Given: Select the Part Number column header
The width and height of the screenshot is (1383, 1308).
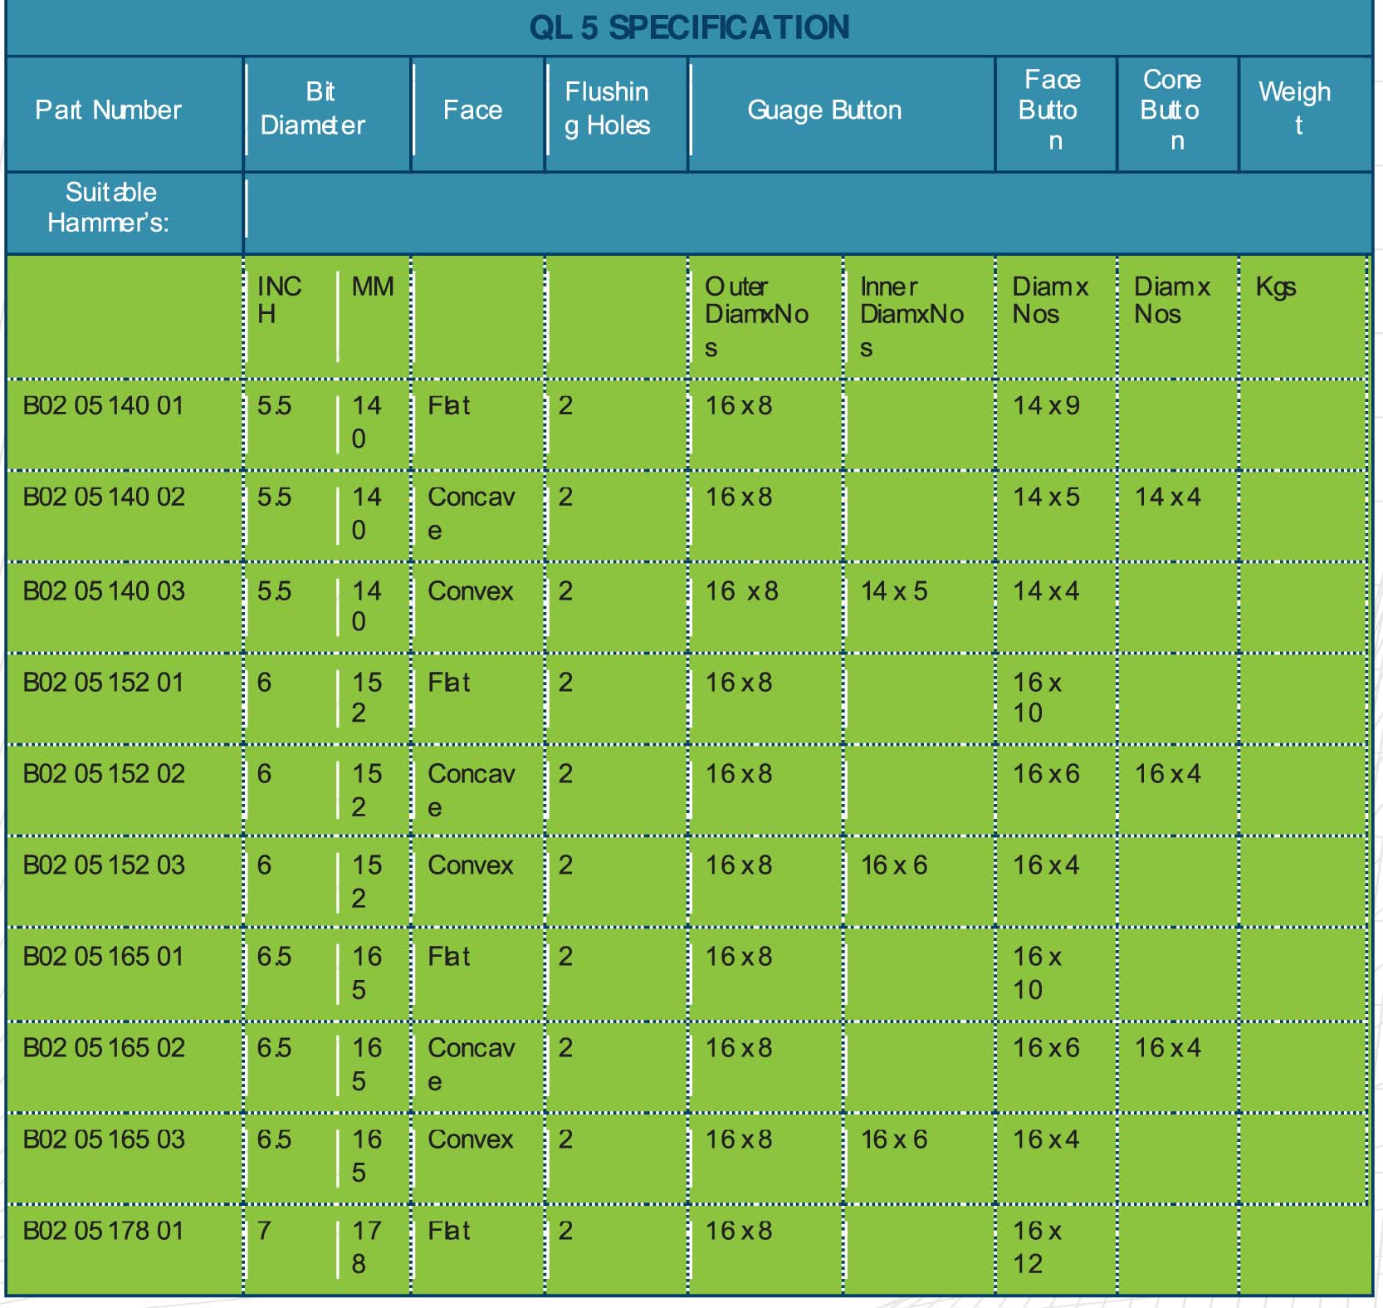Looking at the screenshot, I should tap(108, 110).
